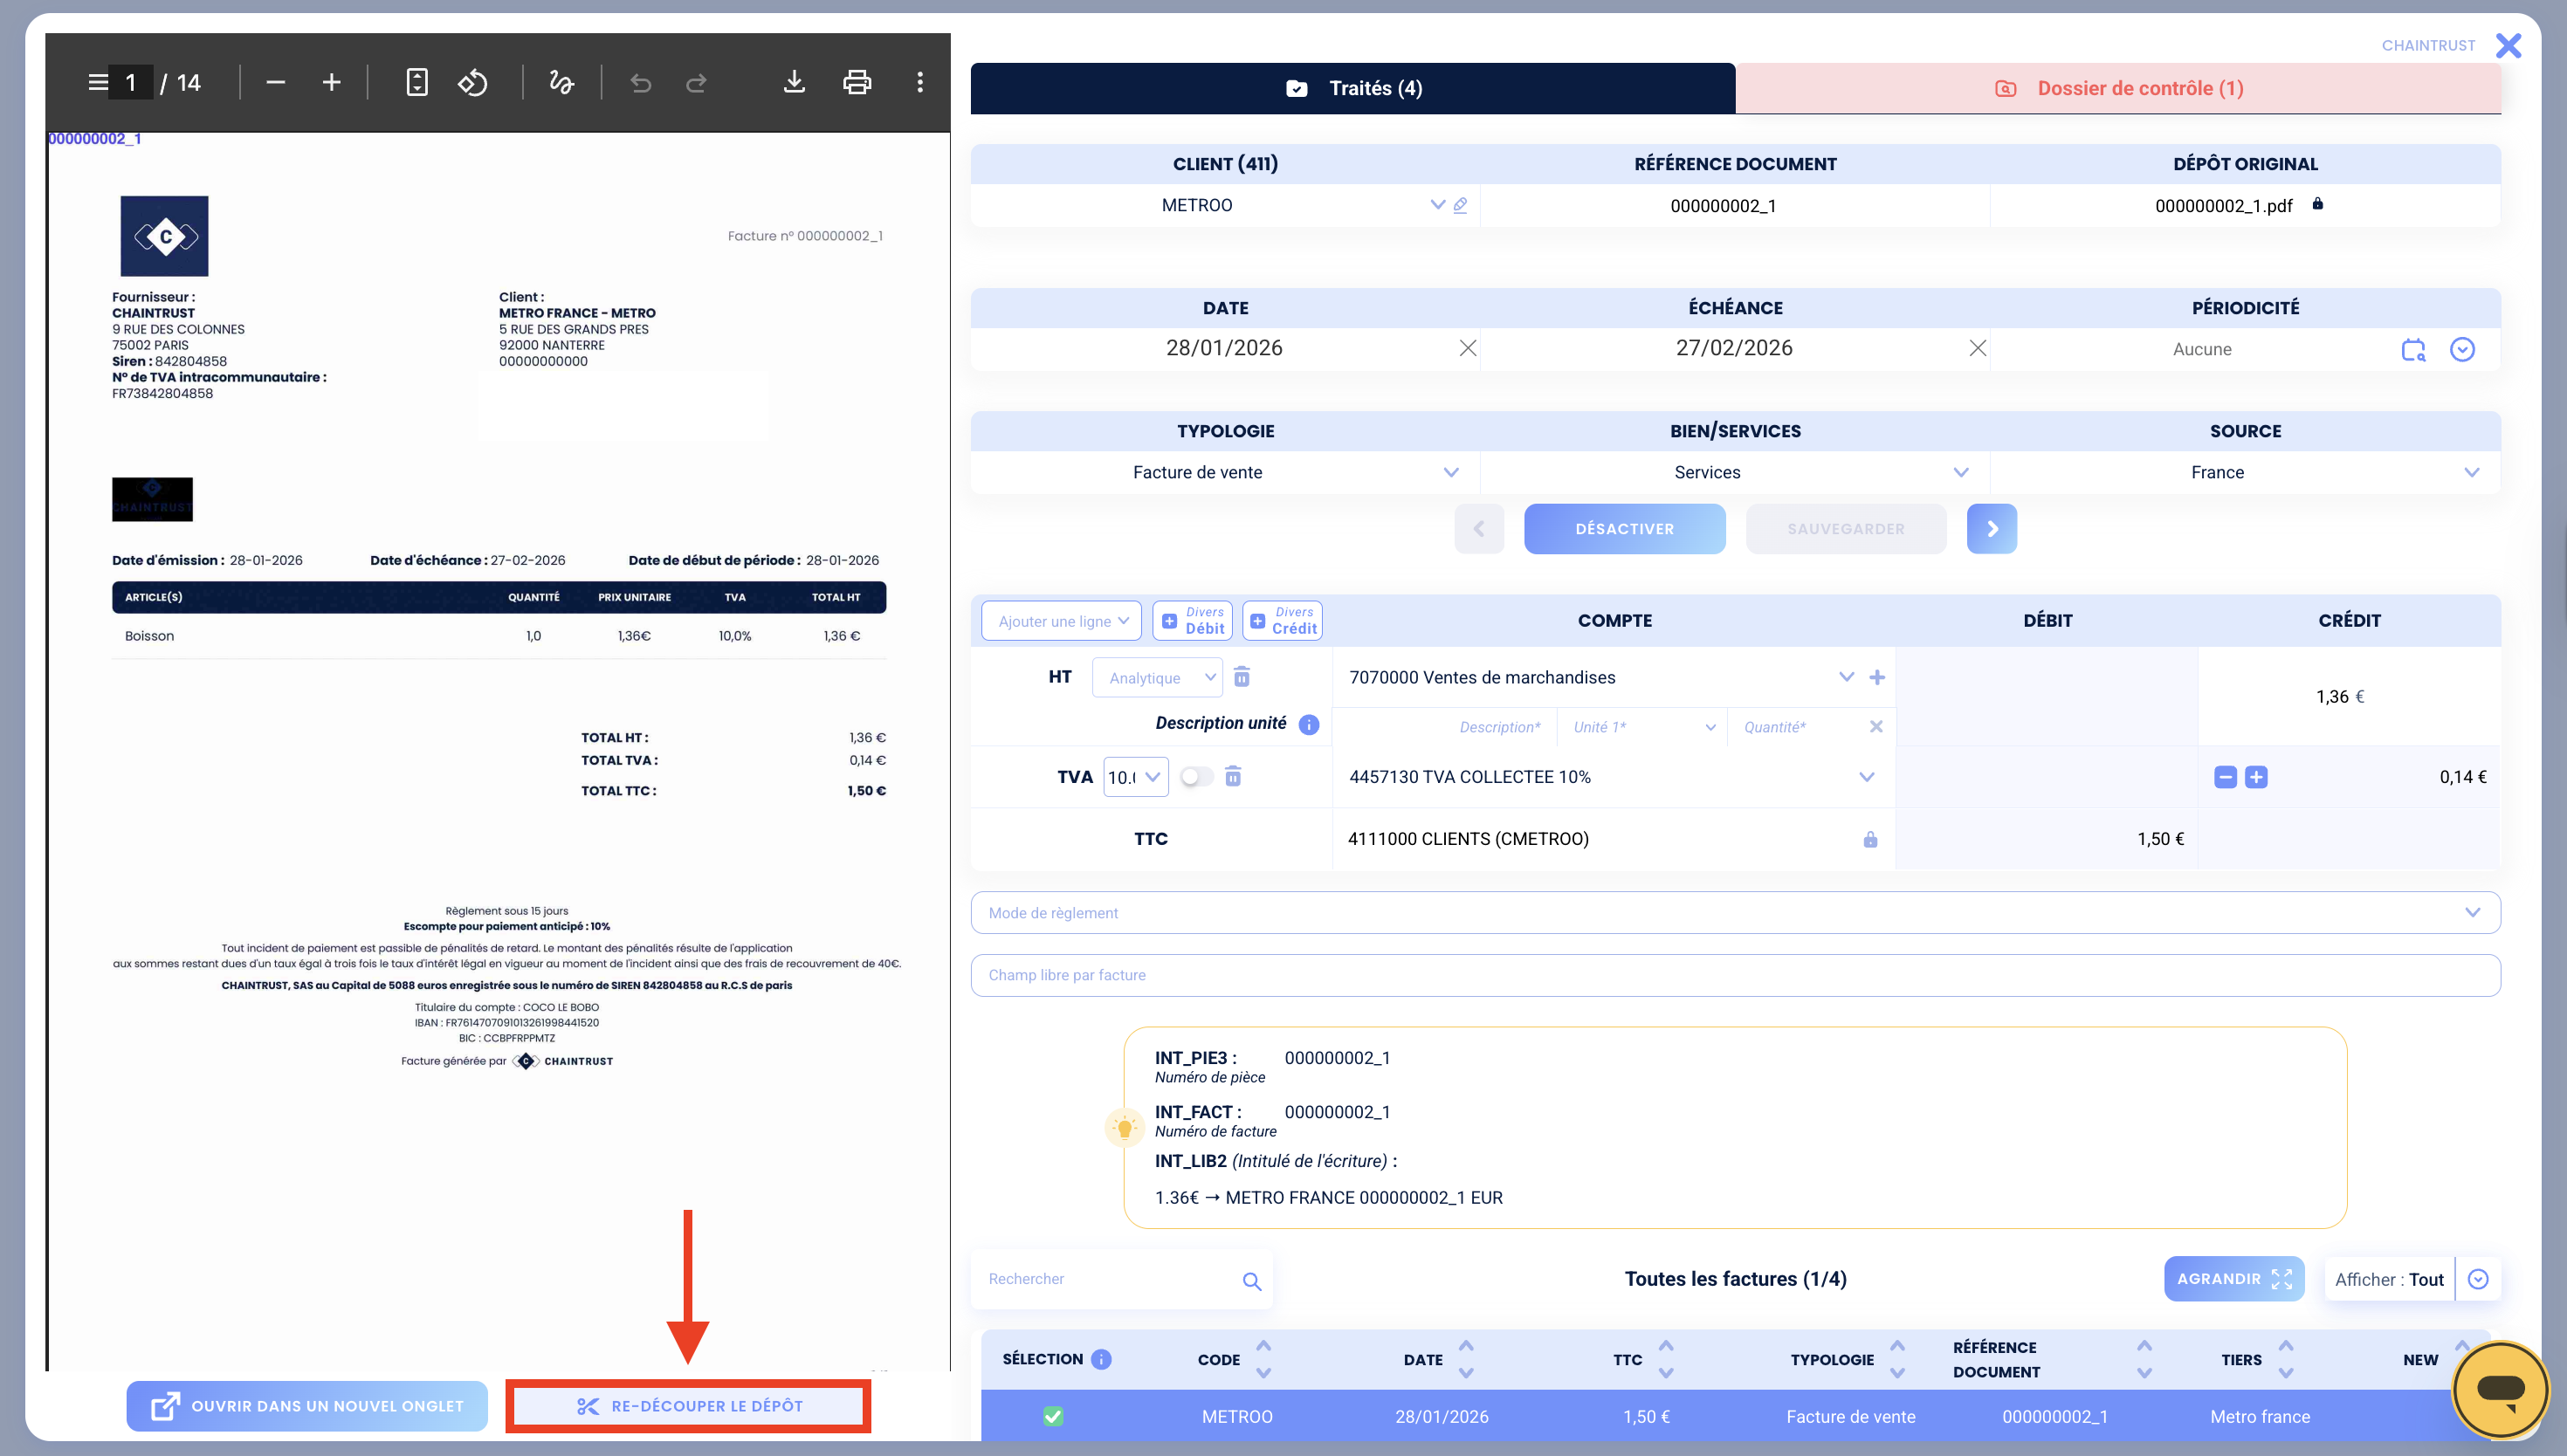Image resolution: width=2567 pixels, height=1456 pixels.
Task: Increase TVA amount with plus button
Action: coord(2256,777)
